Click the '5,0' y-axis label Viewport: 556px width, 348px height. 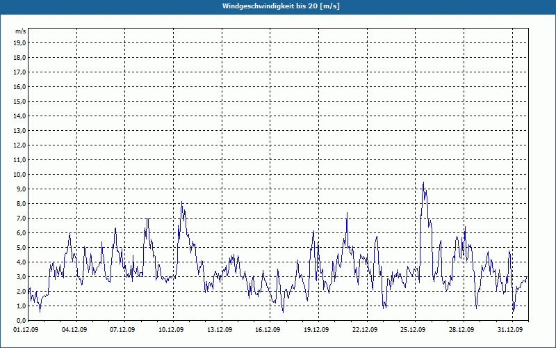(21, 248)
